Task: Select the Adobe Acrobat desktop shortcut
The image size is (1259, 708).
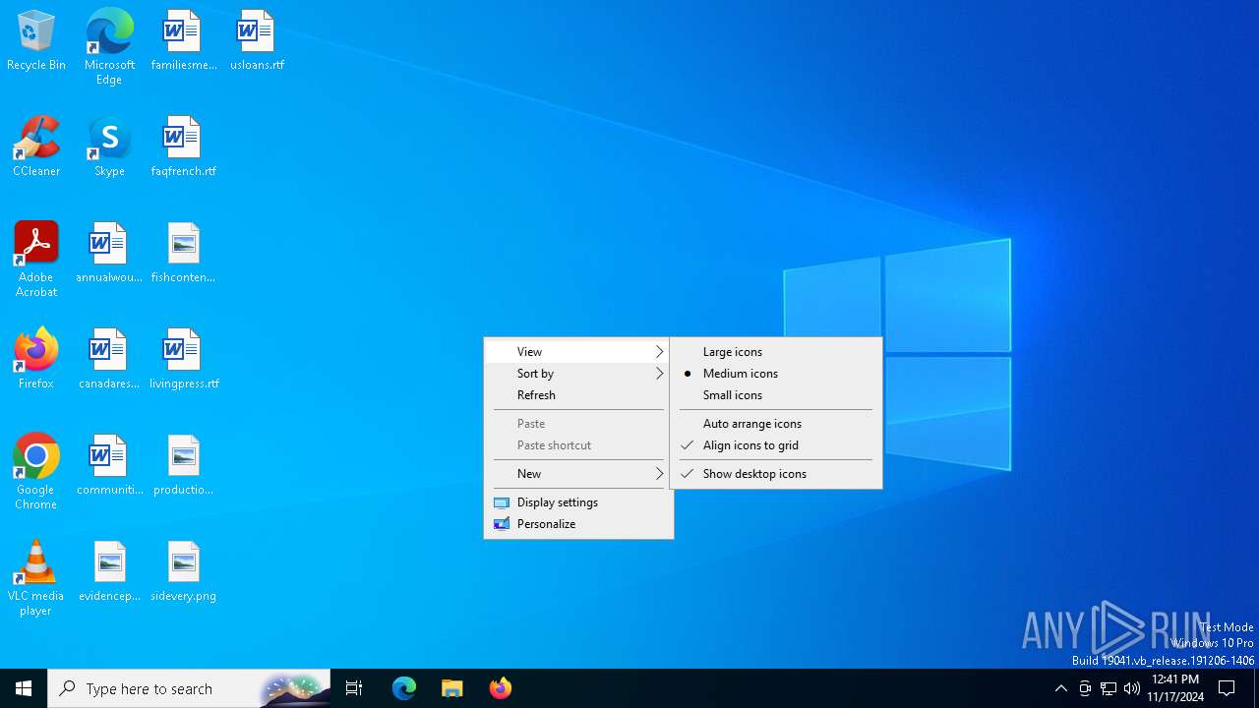Action: tap(36, 259)
